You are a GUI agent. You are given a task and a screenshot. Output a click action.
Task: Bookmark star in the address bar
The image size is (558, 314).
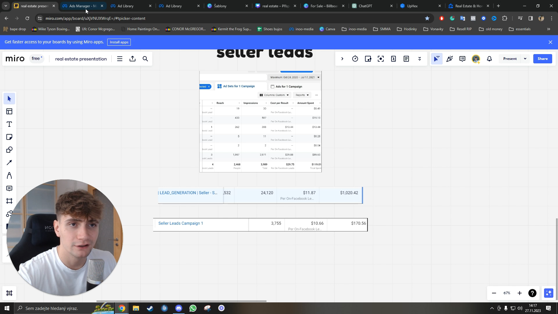pos(427,18)
